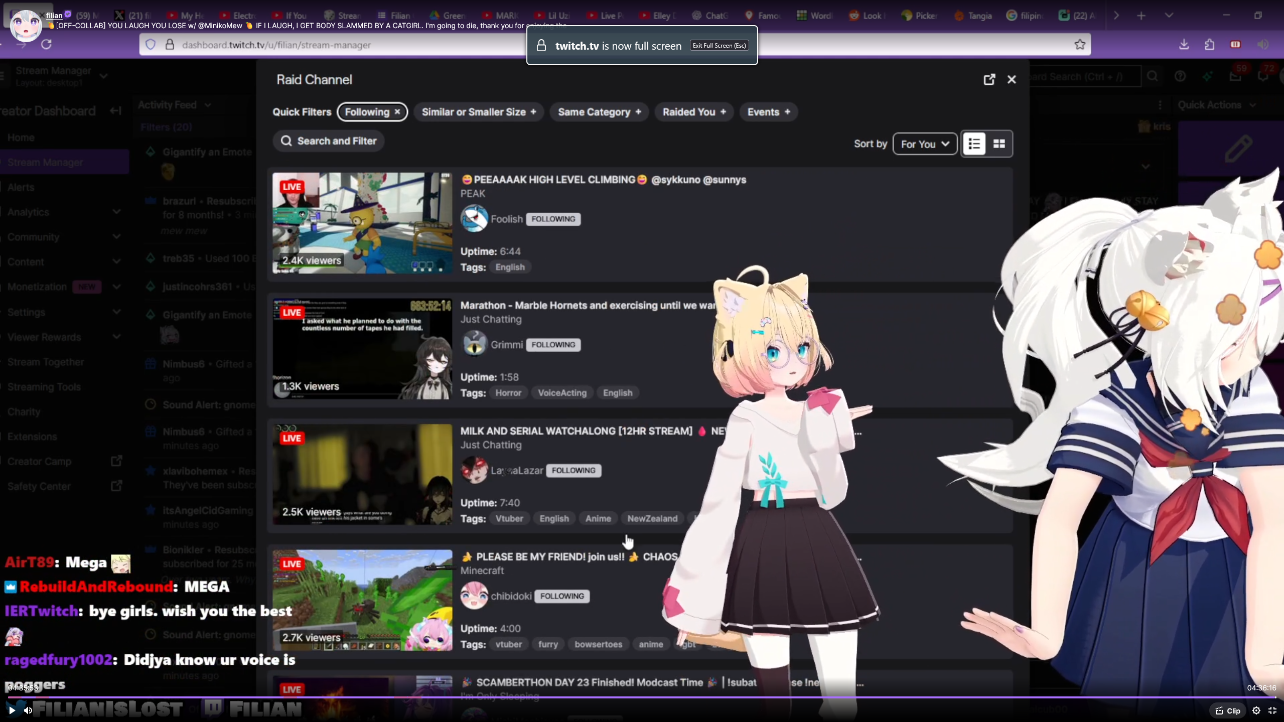Image resolution: width=1284 pixels, height=722 pixels.
Task: Bookmark this page with star icon
Action: (1080, 45)
